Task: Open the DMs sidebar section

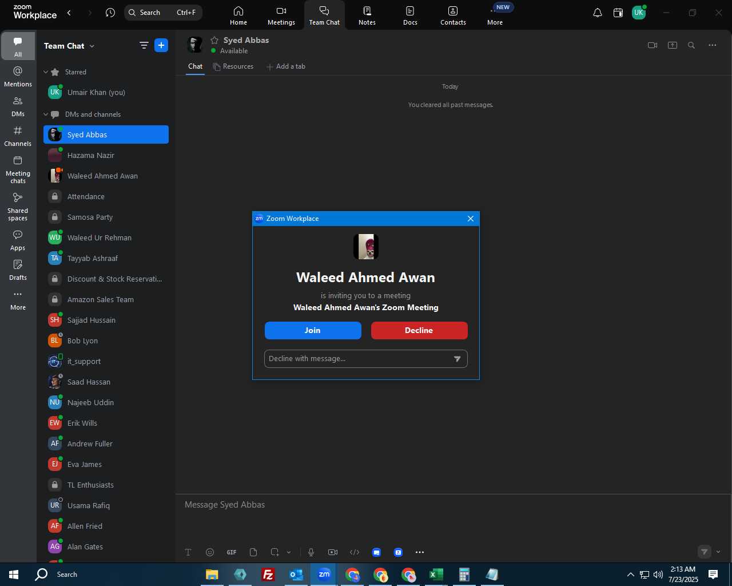Action: point(18,106)
